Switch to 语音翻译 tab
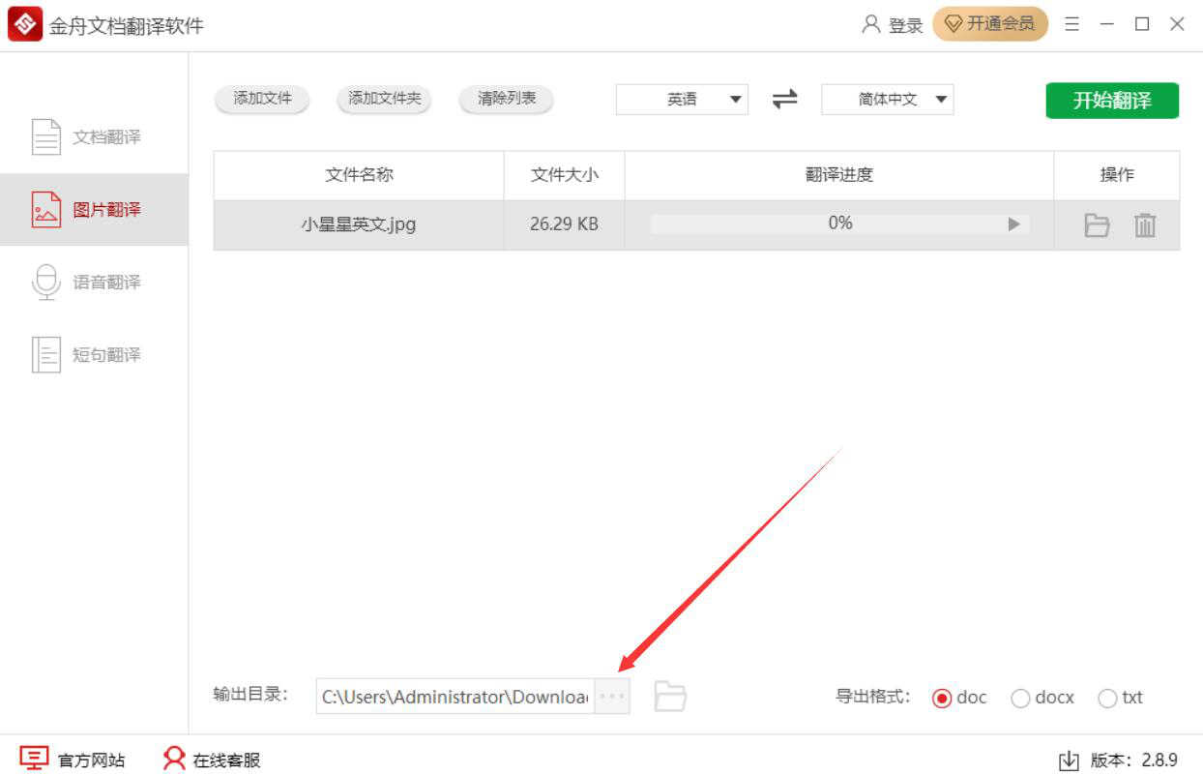Image resolution: width=1203 pixels, height=775 pixels. [94, 283]
